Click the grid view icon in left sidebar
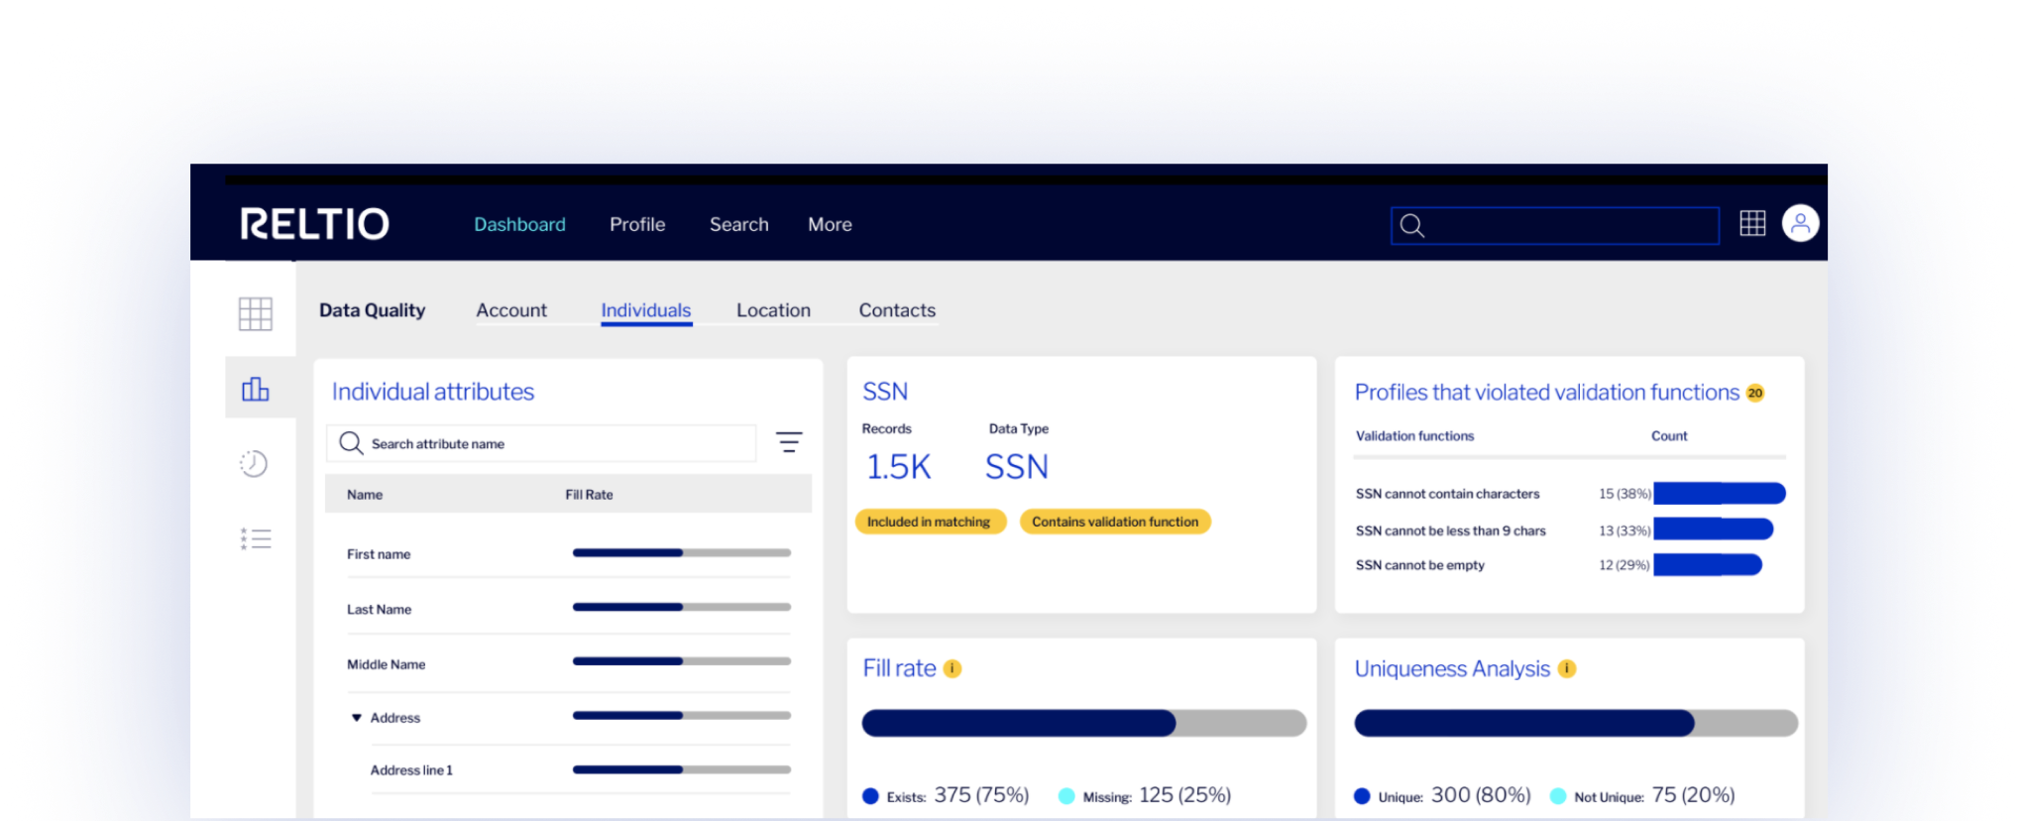Screen dimensions: 2019x821 255,314
